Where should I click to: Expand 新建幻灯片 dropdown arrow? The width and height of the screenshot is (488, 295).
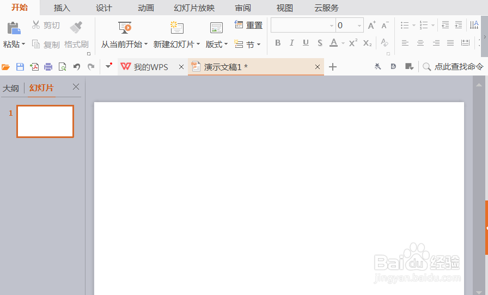tap(198, 44)
